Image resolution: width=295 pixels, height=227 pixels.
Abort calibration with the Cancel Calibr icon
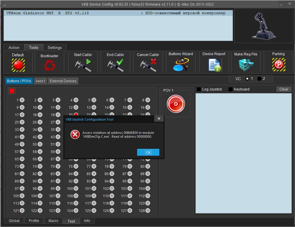point(148,65)
